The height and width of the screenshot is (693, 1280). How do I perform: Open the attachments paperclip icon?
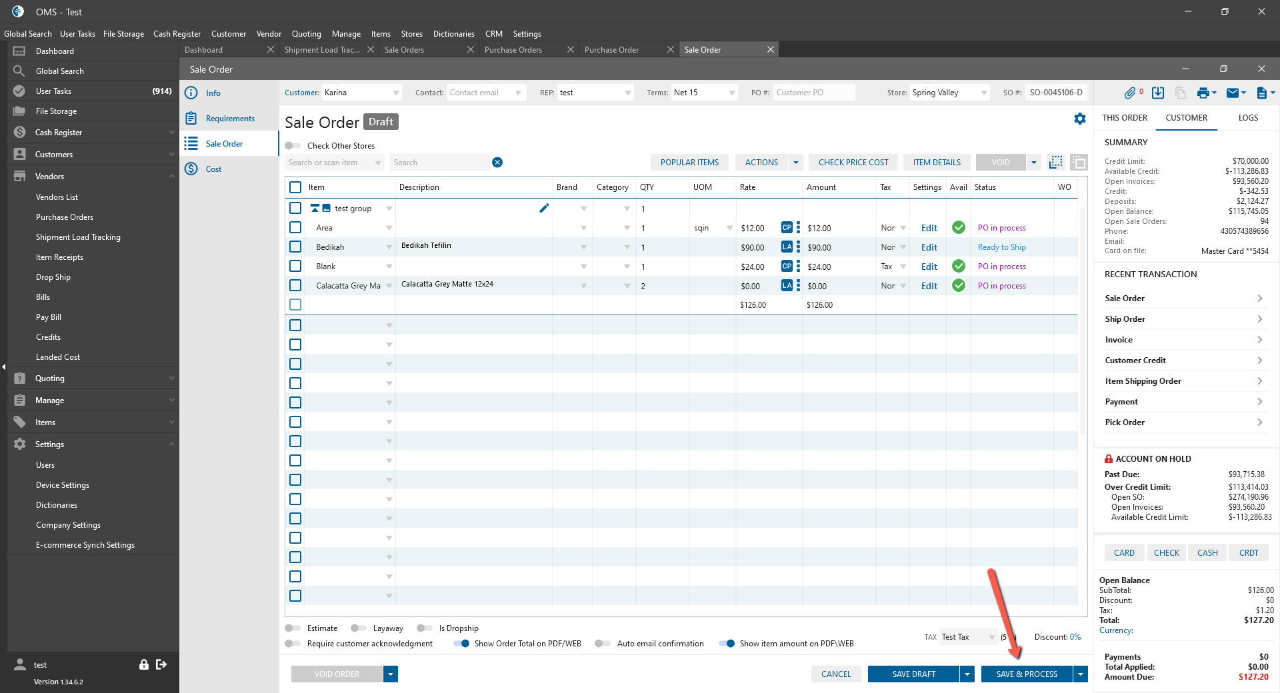pyautogui.click(x=1129, y=93)
